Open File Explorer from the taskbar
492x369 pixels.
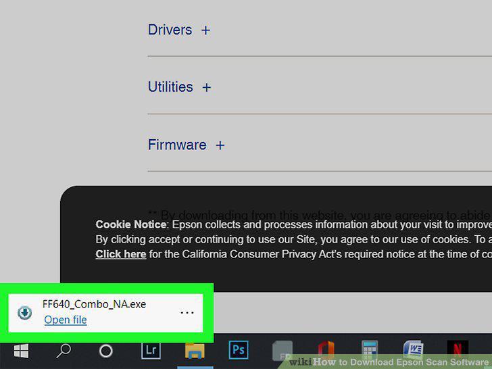195,351
